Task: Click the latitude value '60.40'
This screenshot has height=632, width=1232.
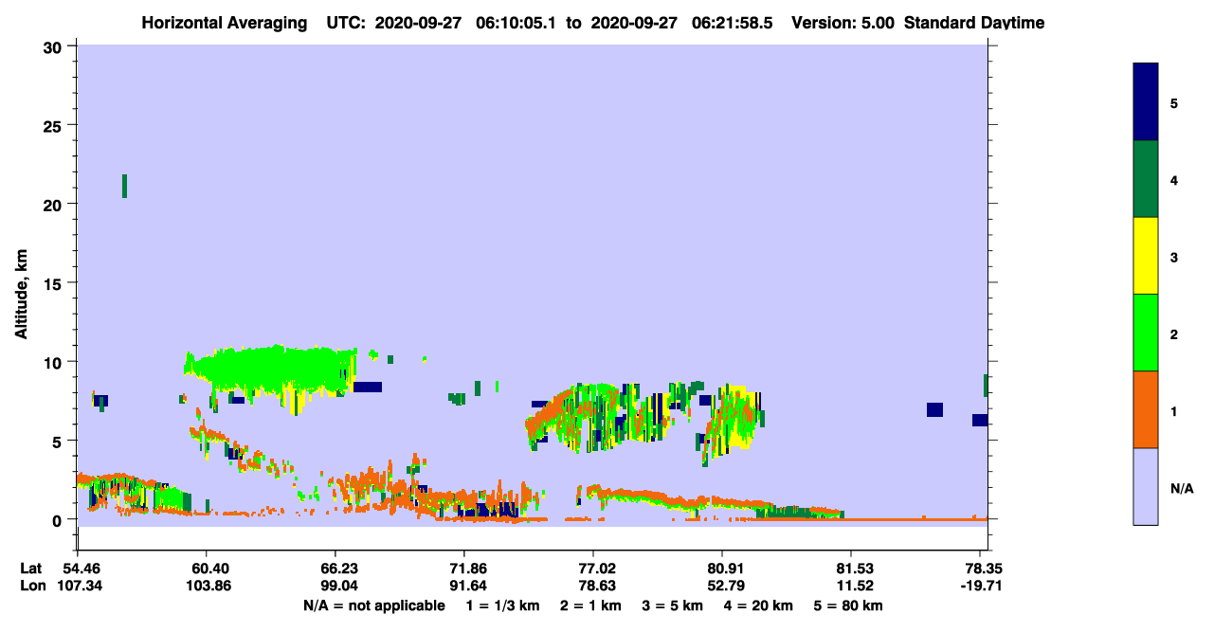Action: point(206,569)
